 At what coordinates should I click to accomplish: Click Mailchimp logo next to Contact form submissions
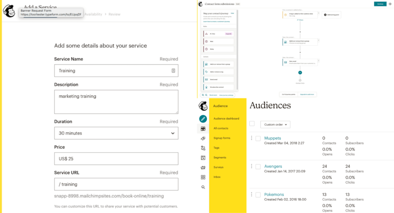[x=200, y=4]
